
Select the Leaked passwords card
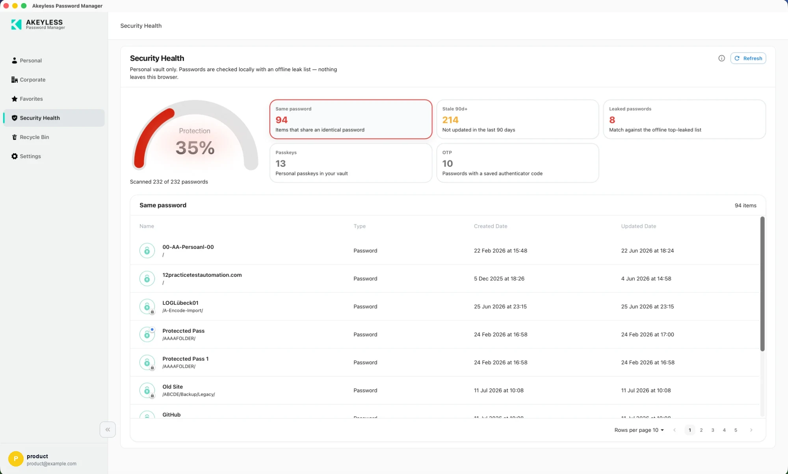point(684,119)
